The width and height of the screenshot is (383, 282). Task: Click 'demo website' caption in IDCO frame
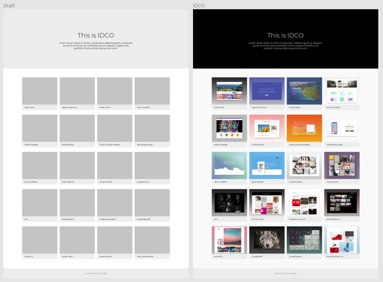220,182
